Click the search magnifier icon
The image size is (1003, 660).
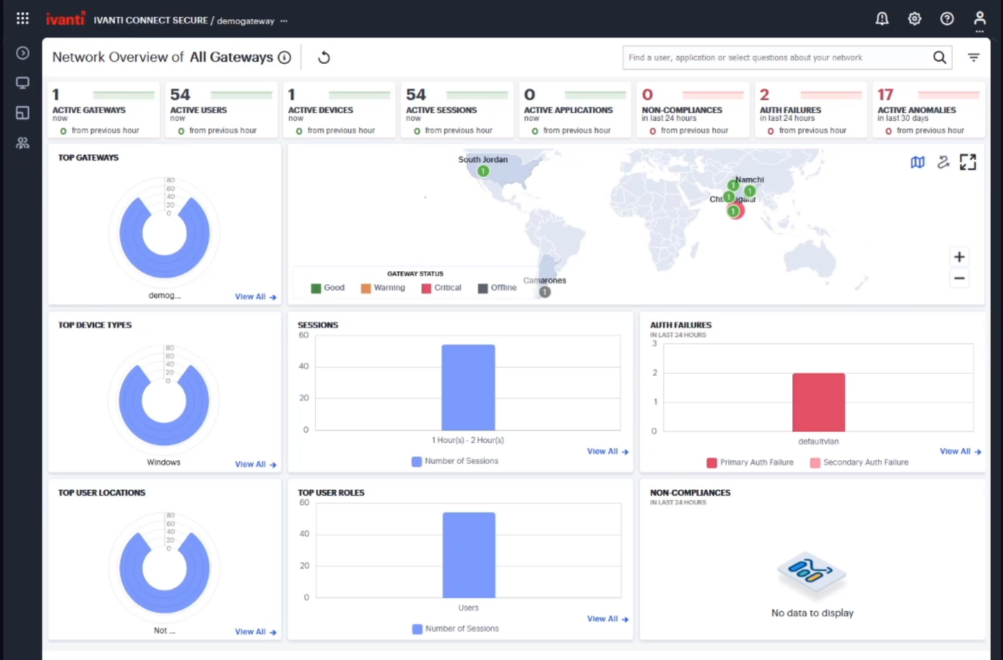pyautogui.click(x=940, y=57)
